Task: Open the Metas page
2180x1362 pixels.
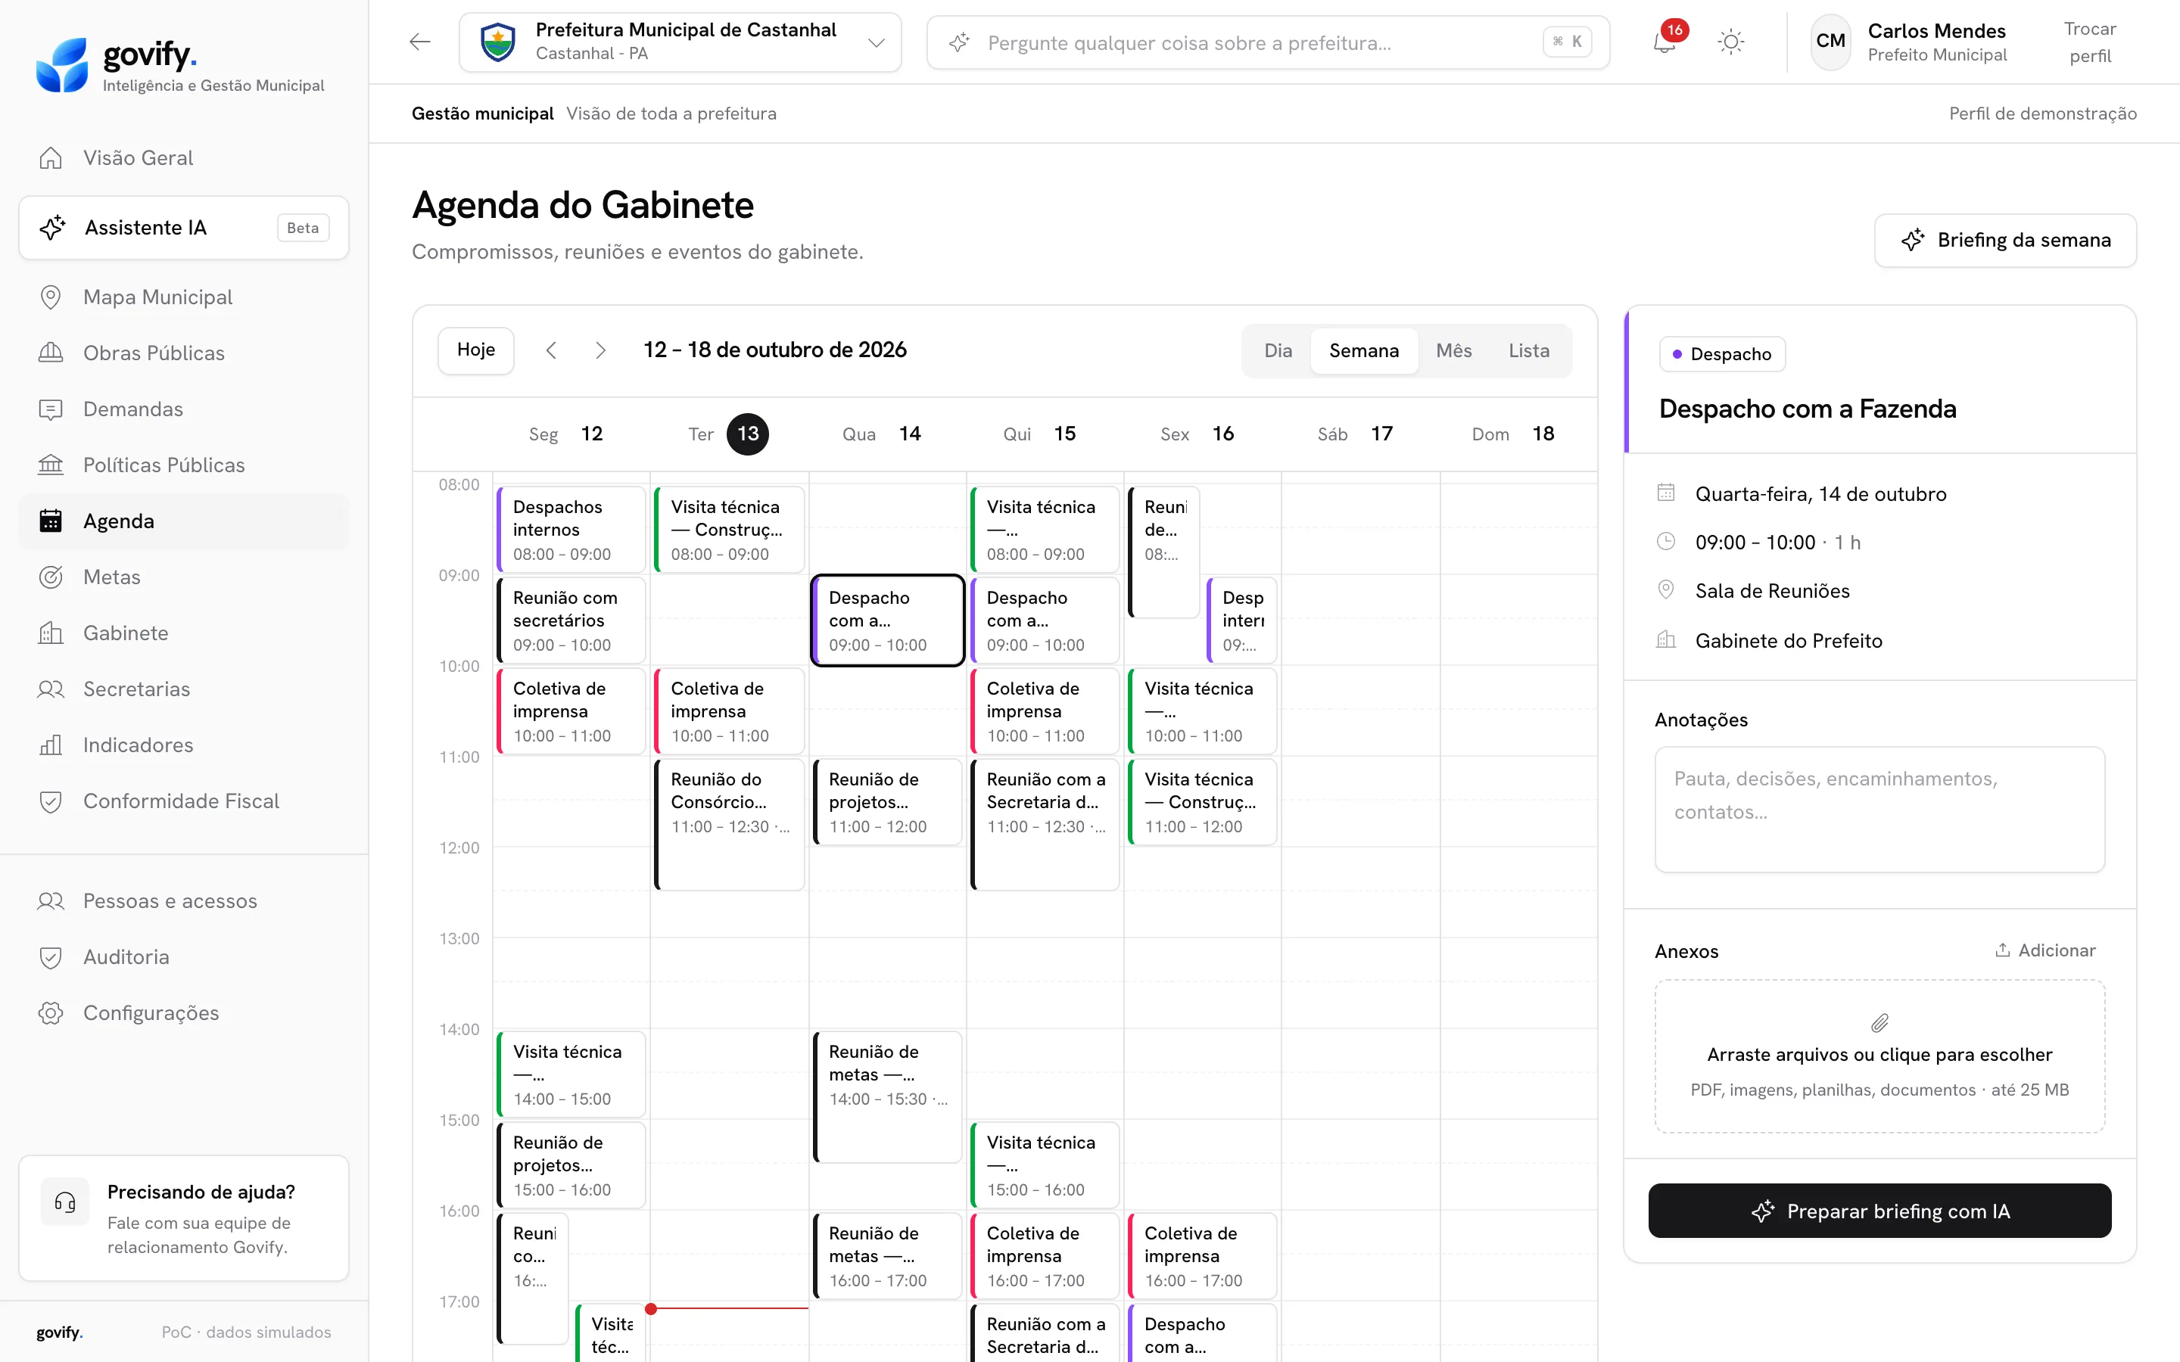Action: (184, 577)
